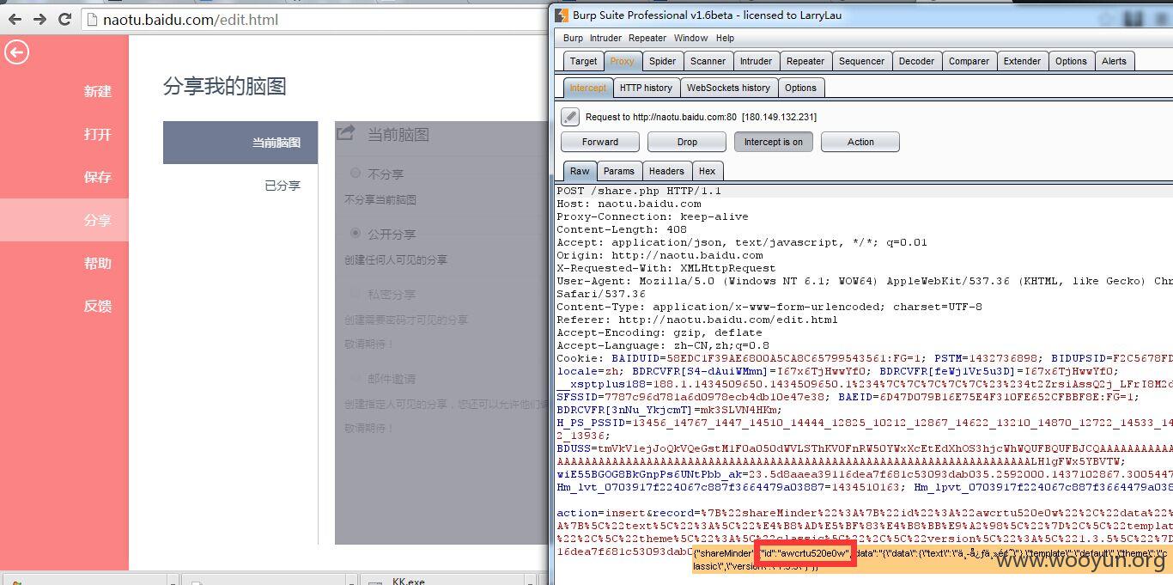This screenshot has height=585, width=1173.
Task: Click the Content-Type header line
Action: 769,307
